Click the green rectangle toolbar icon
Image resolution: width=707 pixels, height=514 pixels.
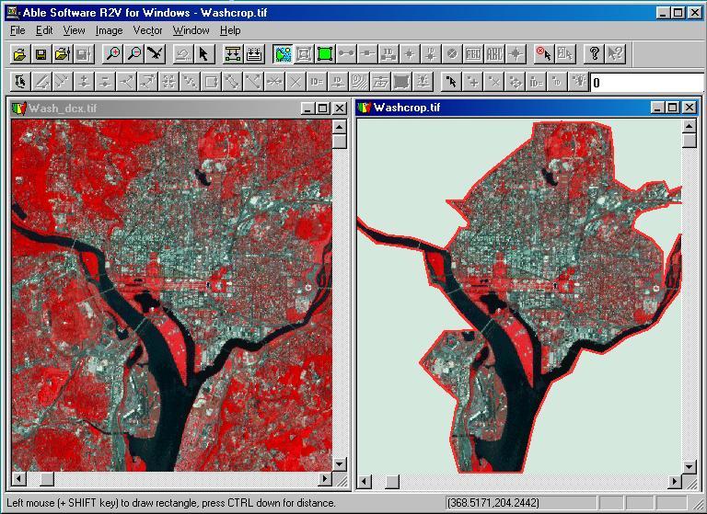[x=325, y=54]
